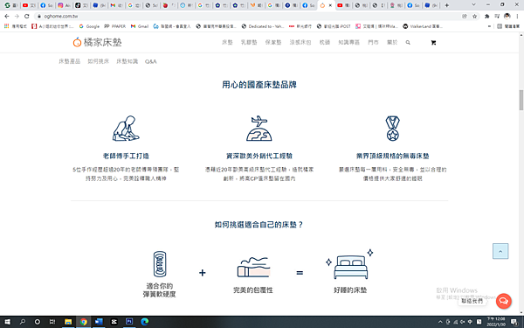The height and width of the screenshot is (328, 524).
Task: Click the foam layer icon above 完美的包覆性
Action: click(x=253, y=267)
